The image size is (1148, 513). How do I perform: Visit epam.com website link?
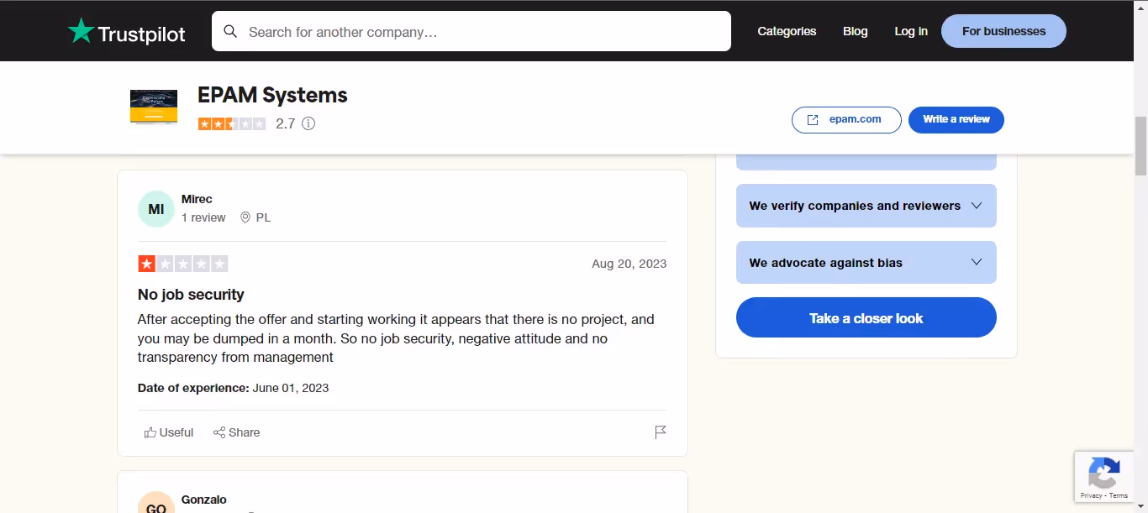click(846, 119)
